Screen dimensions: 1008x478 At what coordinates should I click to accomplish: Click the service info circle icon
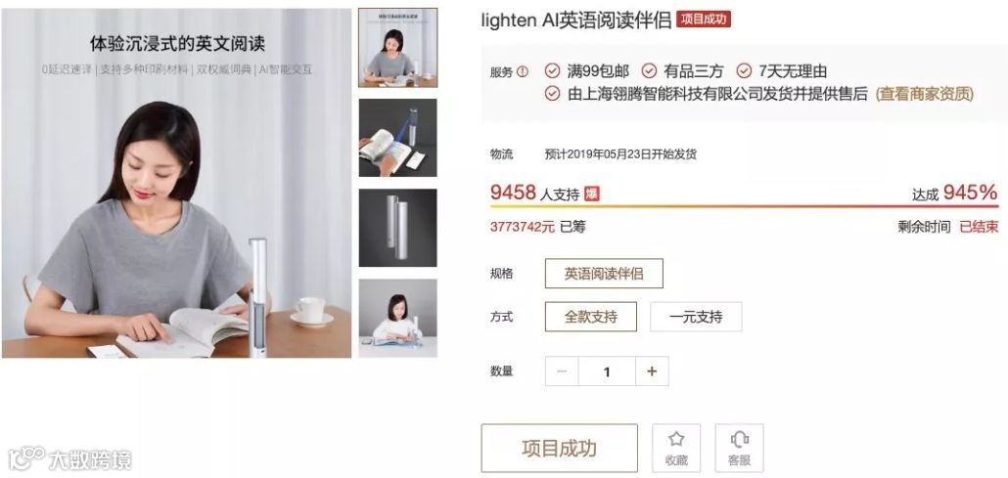coord(523,72)
